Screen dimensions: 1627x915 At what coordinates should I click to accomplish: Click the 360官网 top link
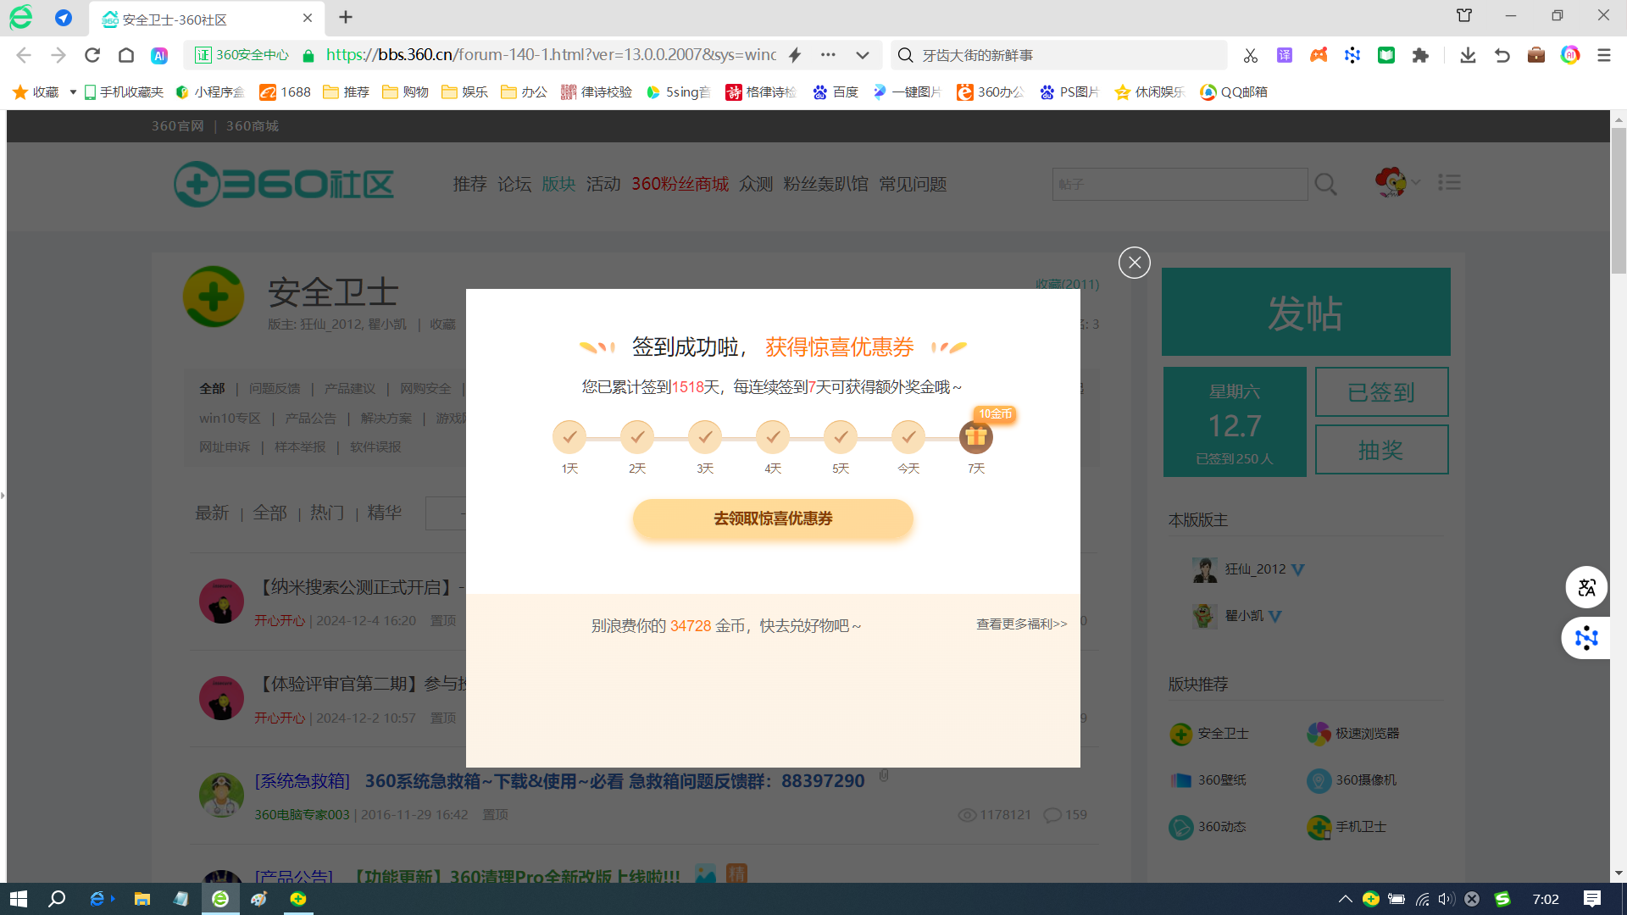point(178,125)
